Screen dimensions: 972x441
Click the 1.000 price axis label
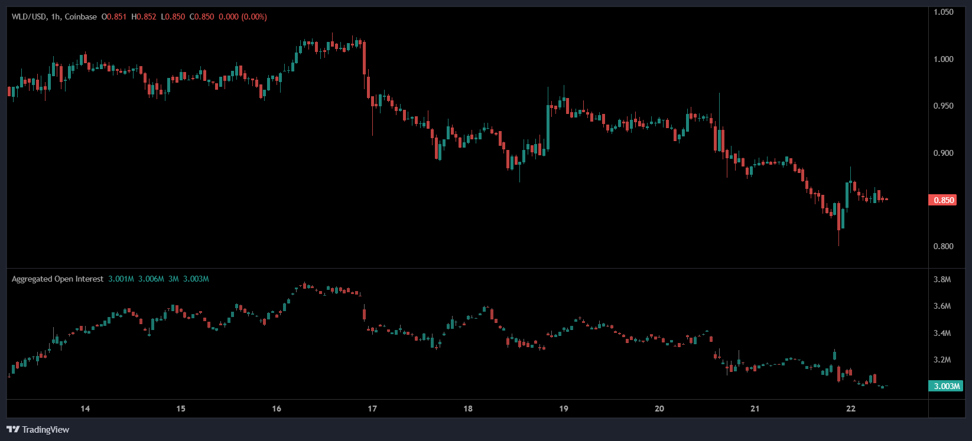coord(943,59)
